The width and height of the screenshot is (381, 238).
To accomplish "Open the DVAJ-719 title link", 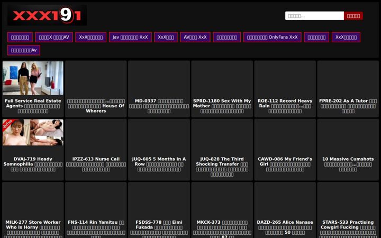I will [33, 164].
